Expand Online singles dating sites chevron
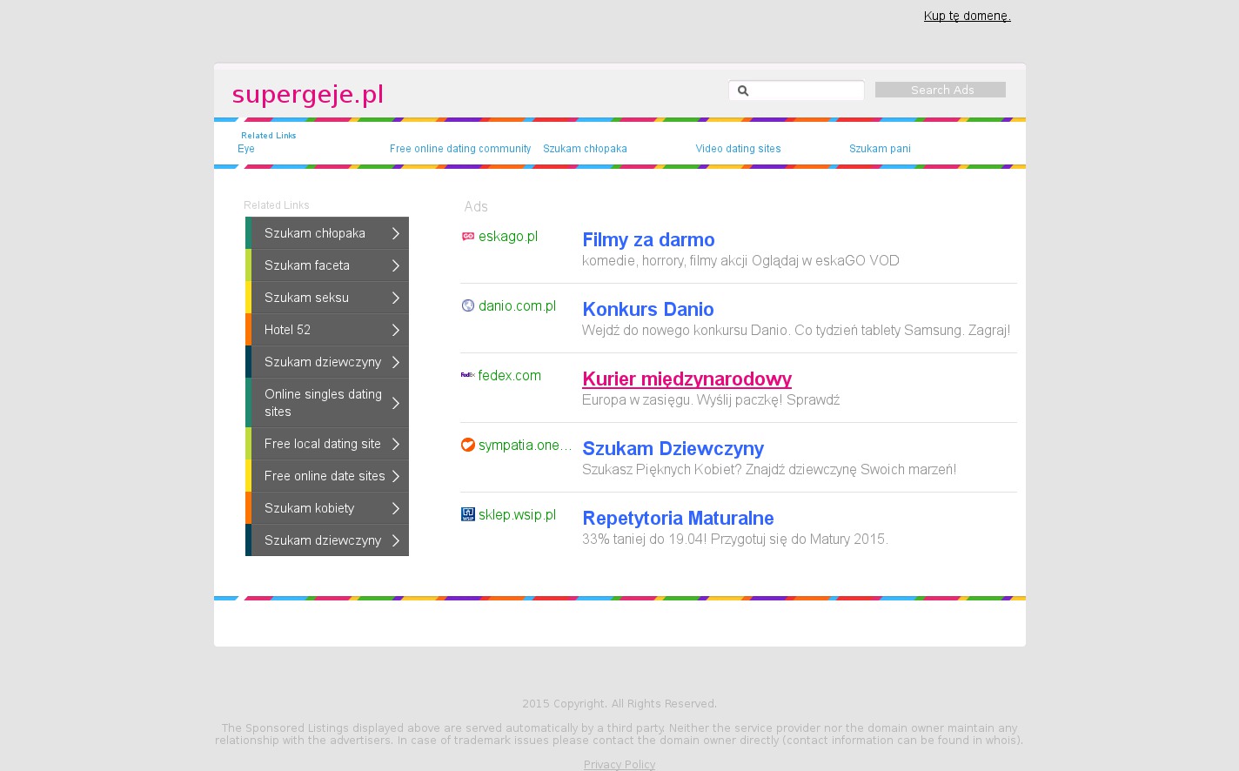Screen dimensions: 1239x771 click(x=396, y=403)
